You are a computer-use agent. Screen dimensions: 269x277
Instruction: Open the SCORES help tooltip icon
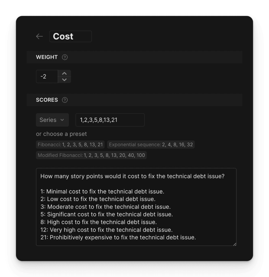click(65, 100)
